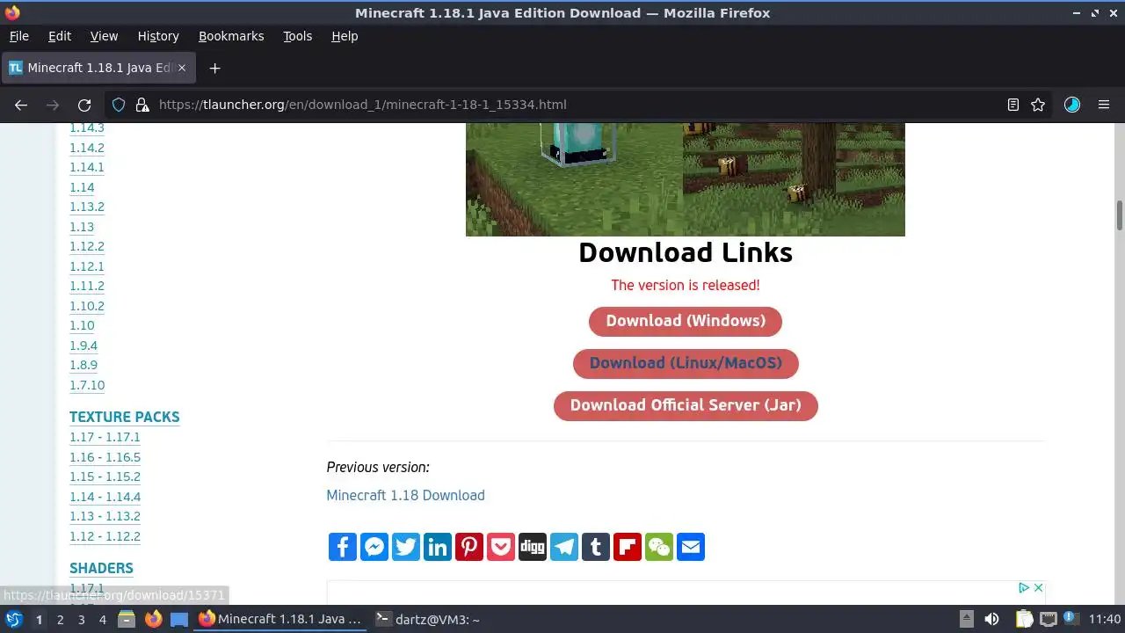Open the History menu
Image resolution: width=1125 pixels, height=633 pixels.
coord(158,36)
